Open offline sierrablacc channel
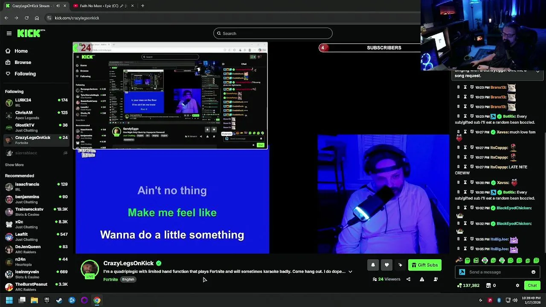 tap(36, 153)
